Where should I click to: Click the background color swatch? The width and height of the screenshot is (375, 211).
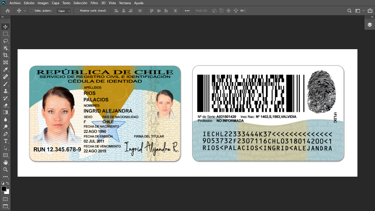(8, 192)
